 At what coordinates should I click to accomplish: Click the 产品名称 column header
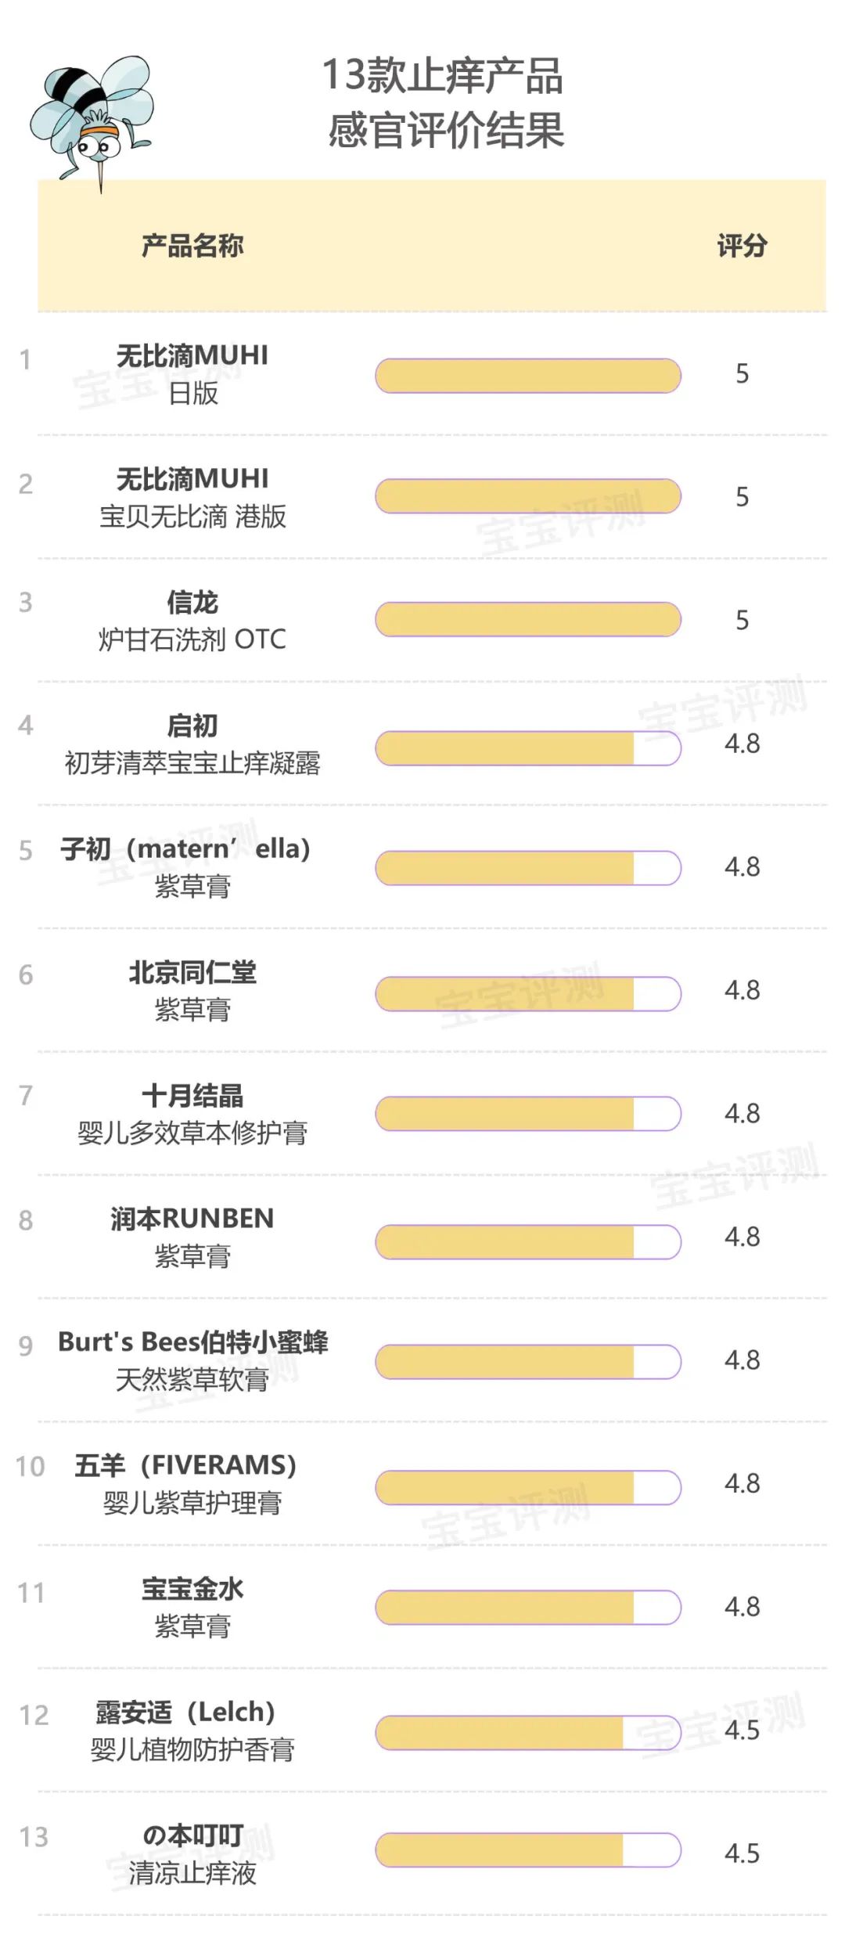[x=192, y=246]
